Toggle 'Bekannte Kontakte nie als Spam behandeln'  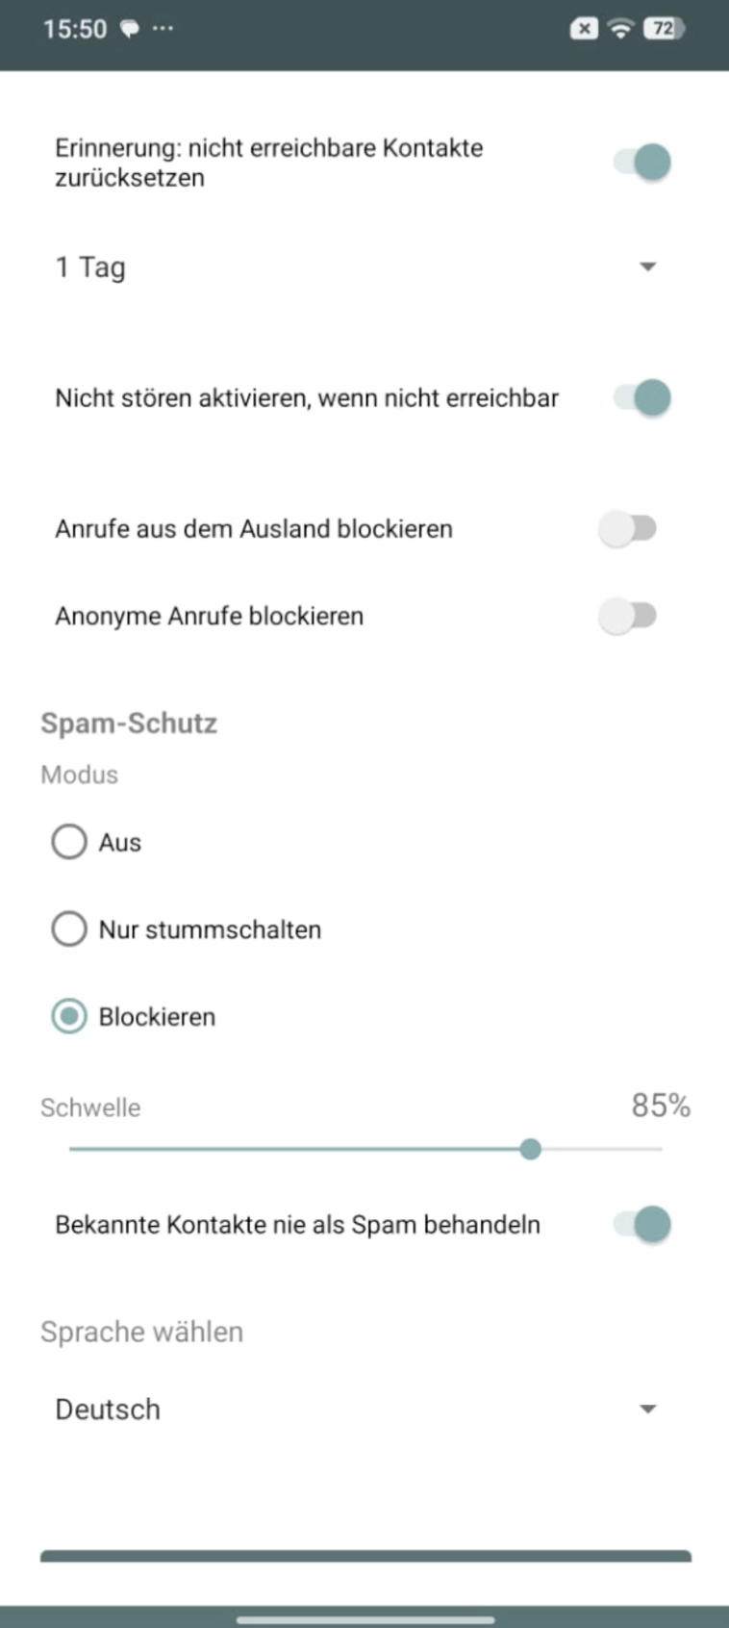point(642,1225)
